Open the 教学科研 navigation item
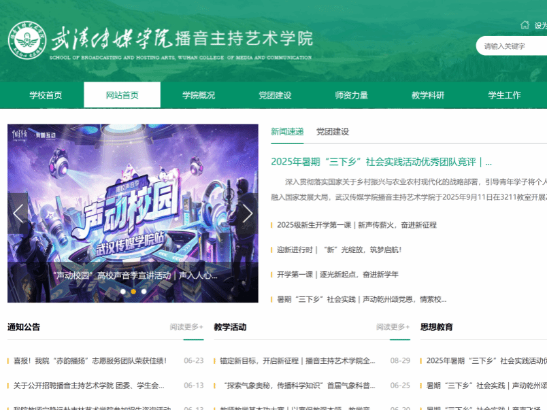Viewport: 547px width, 410px height. point(428,95)
